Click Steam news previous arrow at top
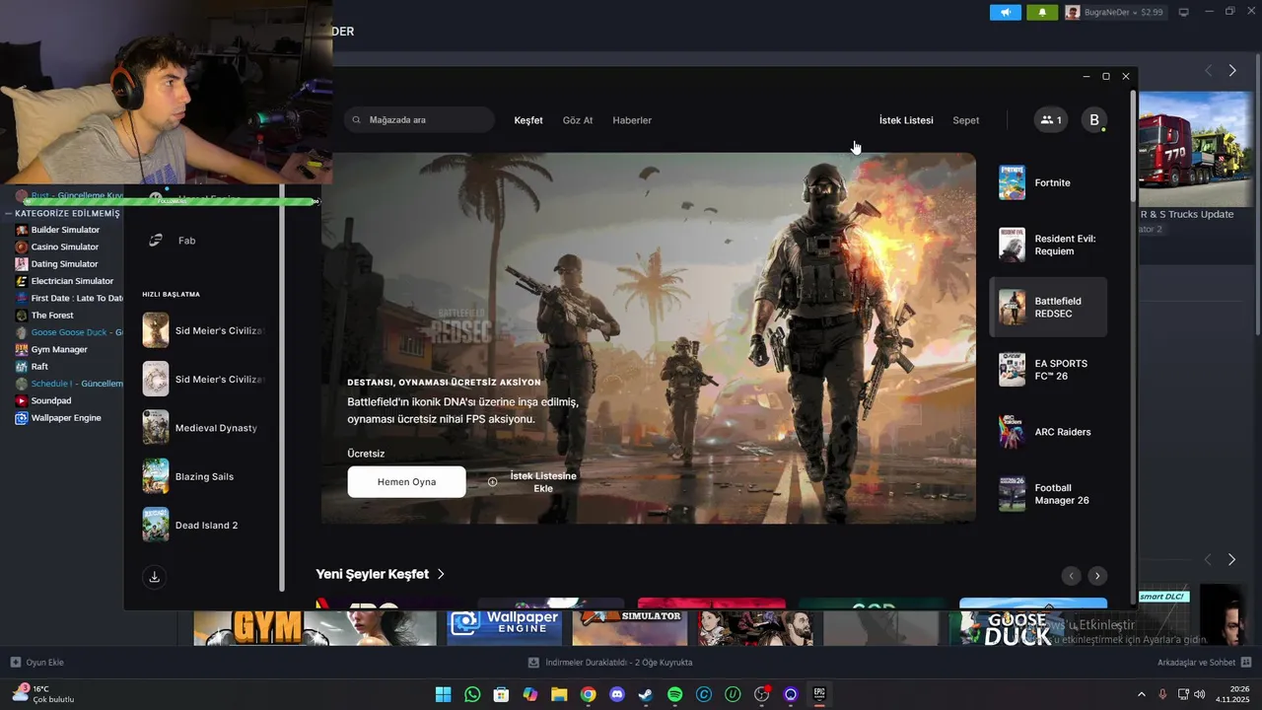 point(1208,71)
